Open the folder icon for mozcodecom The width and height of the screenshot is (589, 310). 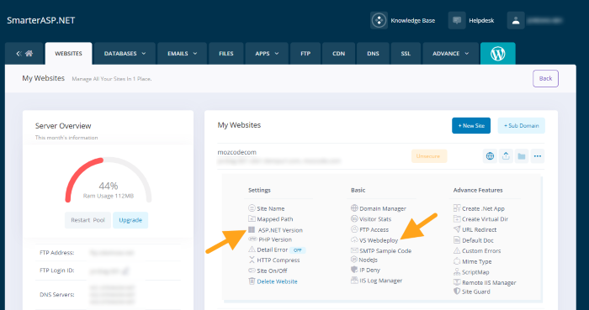[521, 156]
